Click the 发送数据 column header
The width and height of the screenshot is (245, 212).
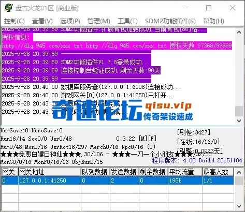point(124,172)
